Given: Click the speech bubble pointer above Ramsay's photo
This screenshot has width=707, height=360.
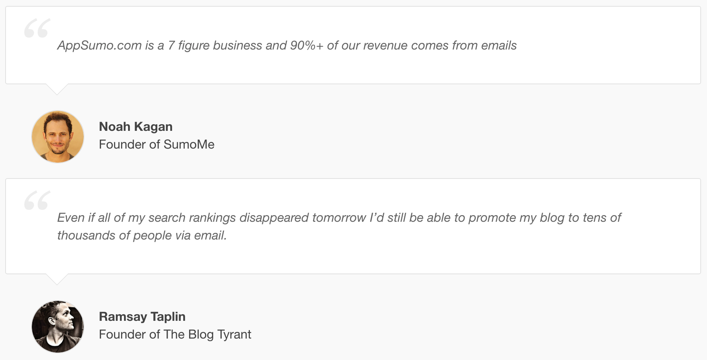Looking at the screenshot, I should coord(57,279).
